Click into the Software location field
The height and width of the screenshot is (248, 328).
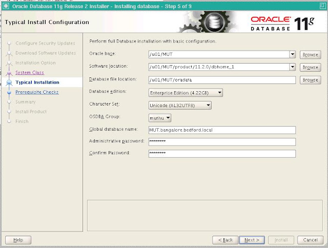pos(219,67)
